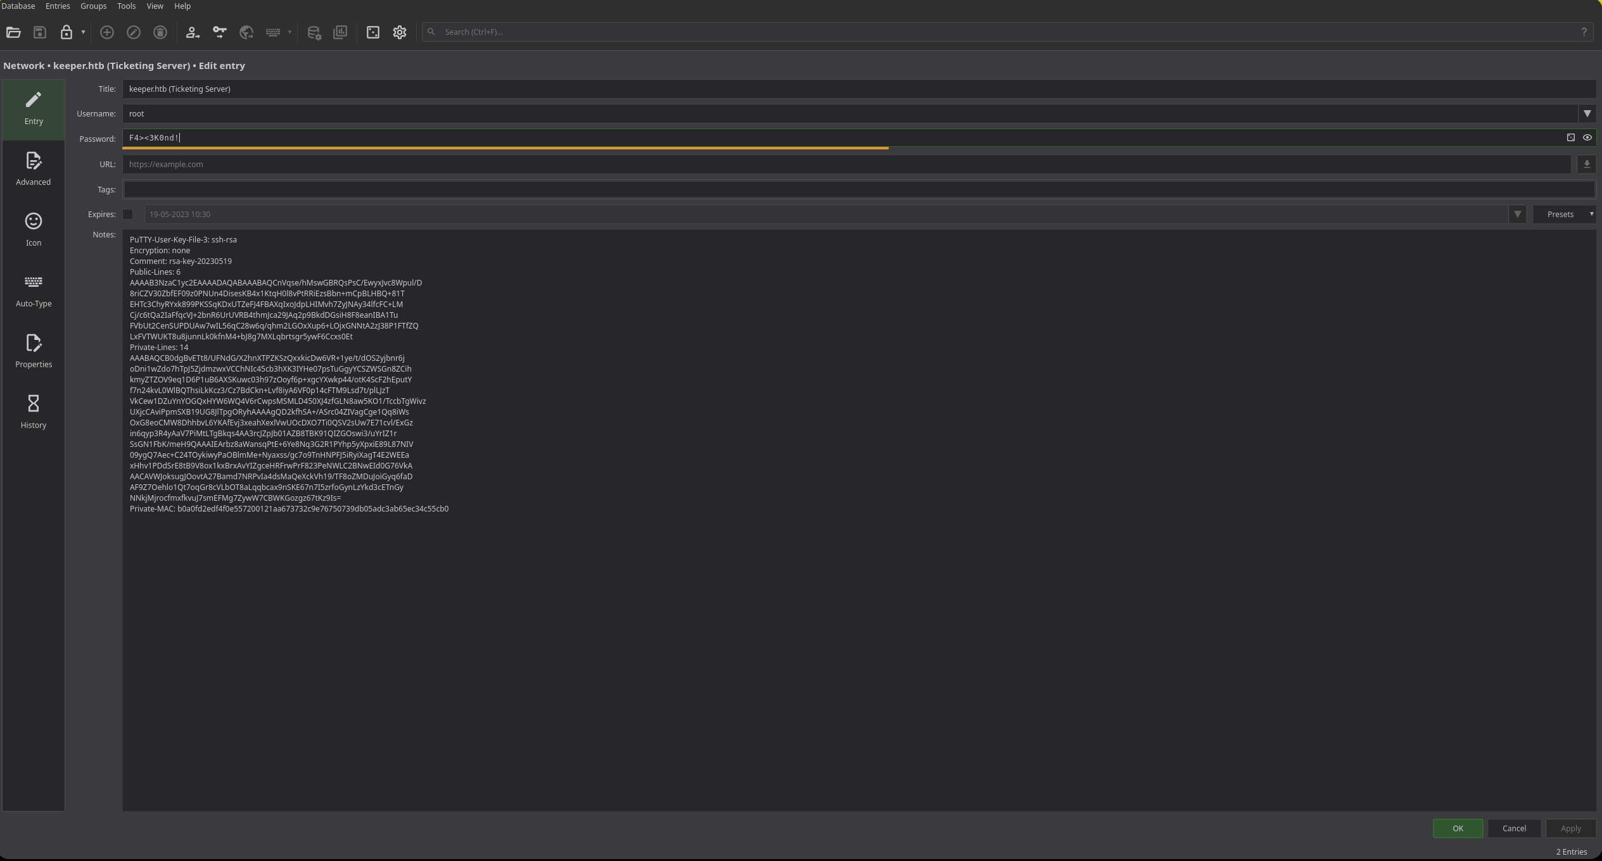Click the Cancel button
Image resolution: width=1602 pixels, height=861 pixels.
pyautogui.click(x=1514, y=828)
